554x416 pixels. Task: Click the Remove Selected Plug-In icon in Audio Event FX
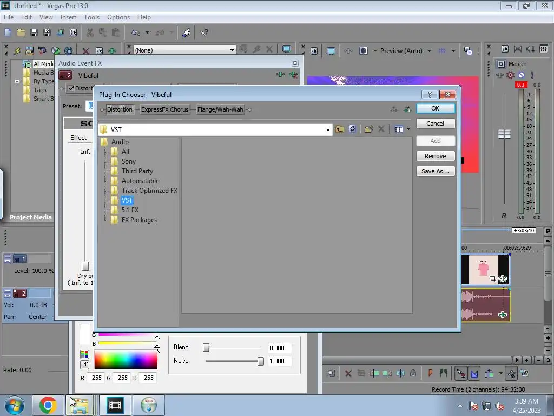293,74
